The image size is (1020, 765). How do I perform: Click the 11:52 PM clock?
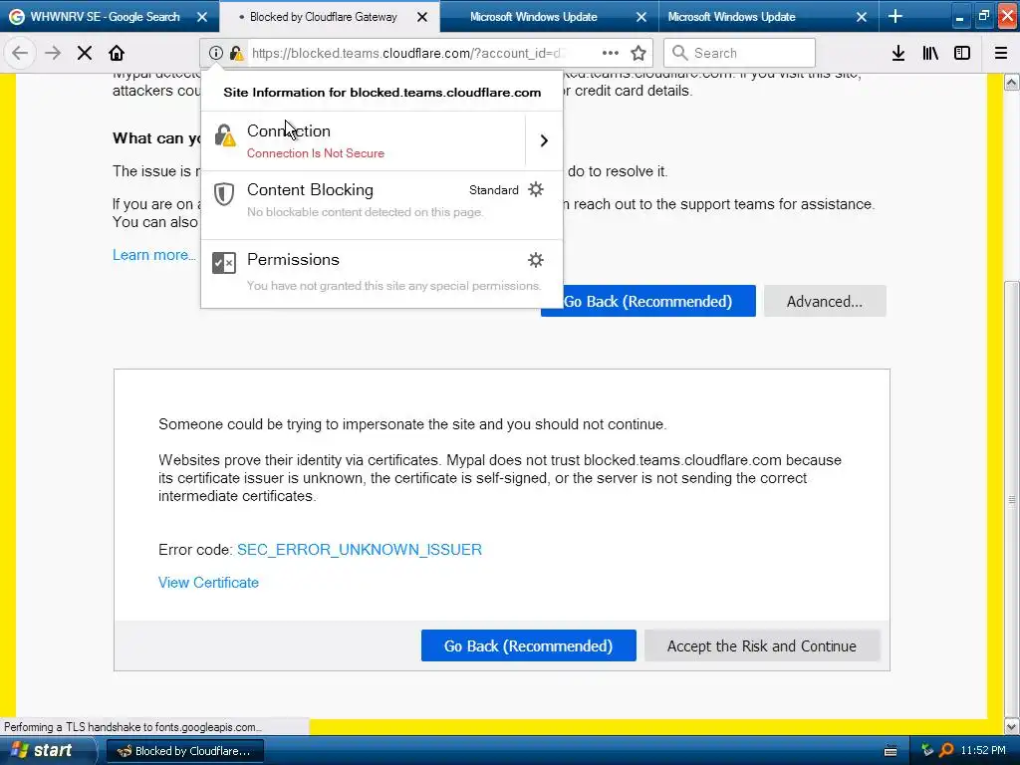point(983,750)
